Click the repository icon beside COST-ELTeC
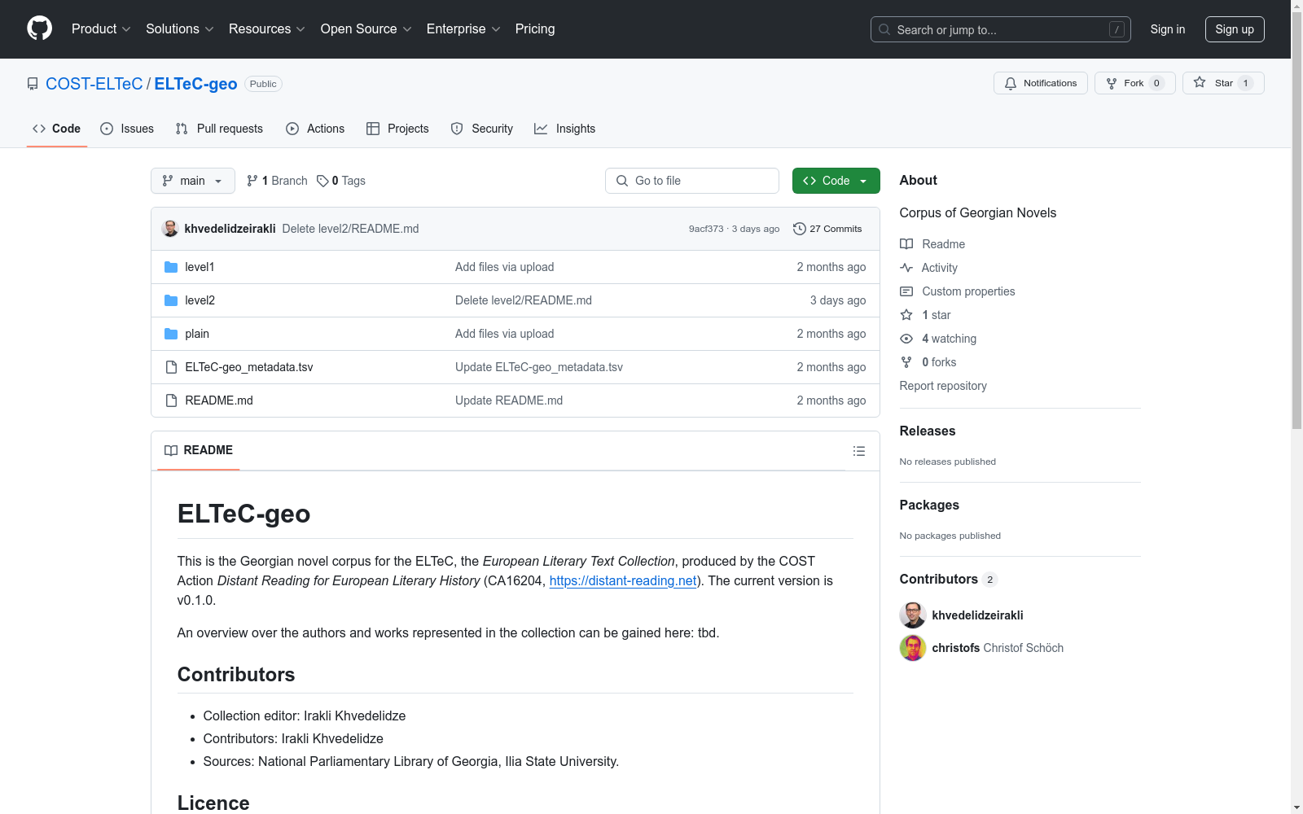Viewport: 1303px width, 814px height. click(x=33, y=84)
